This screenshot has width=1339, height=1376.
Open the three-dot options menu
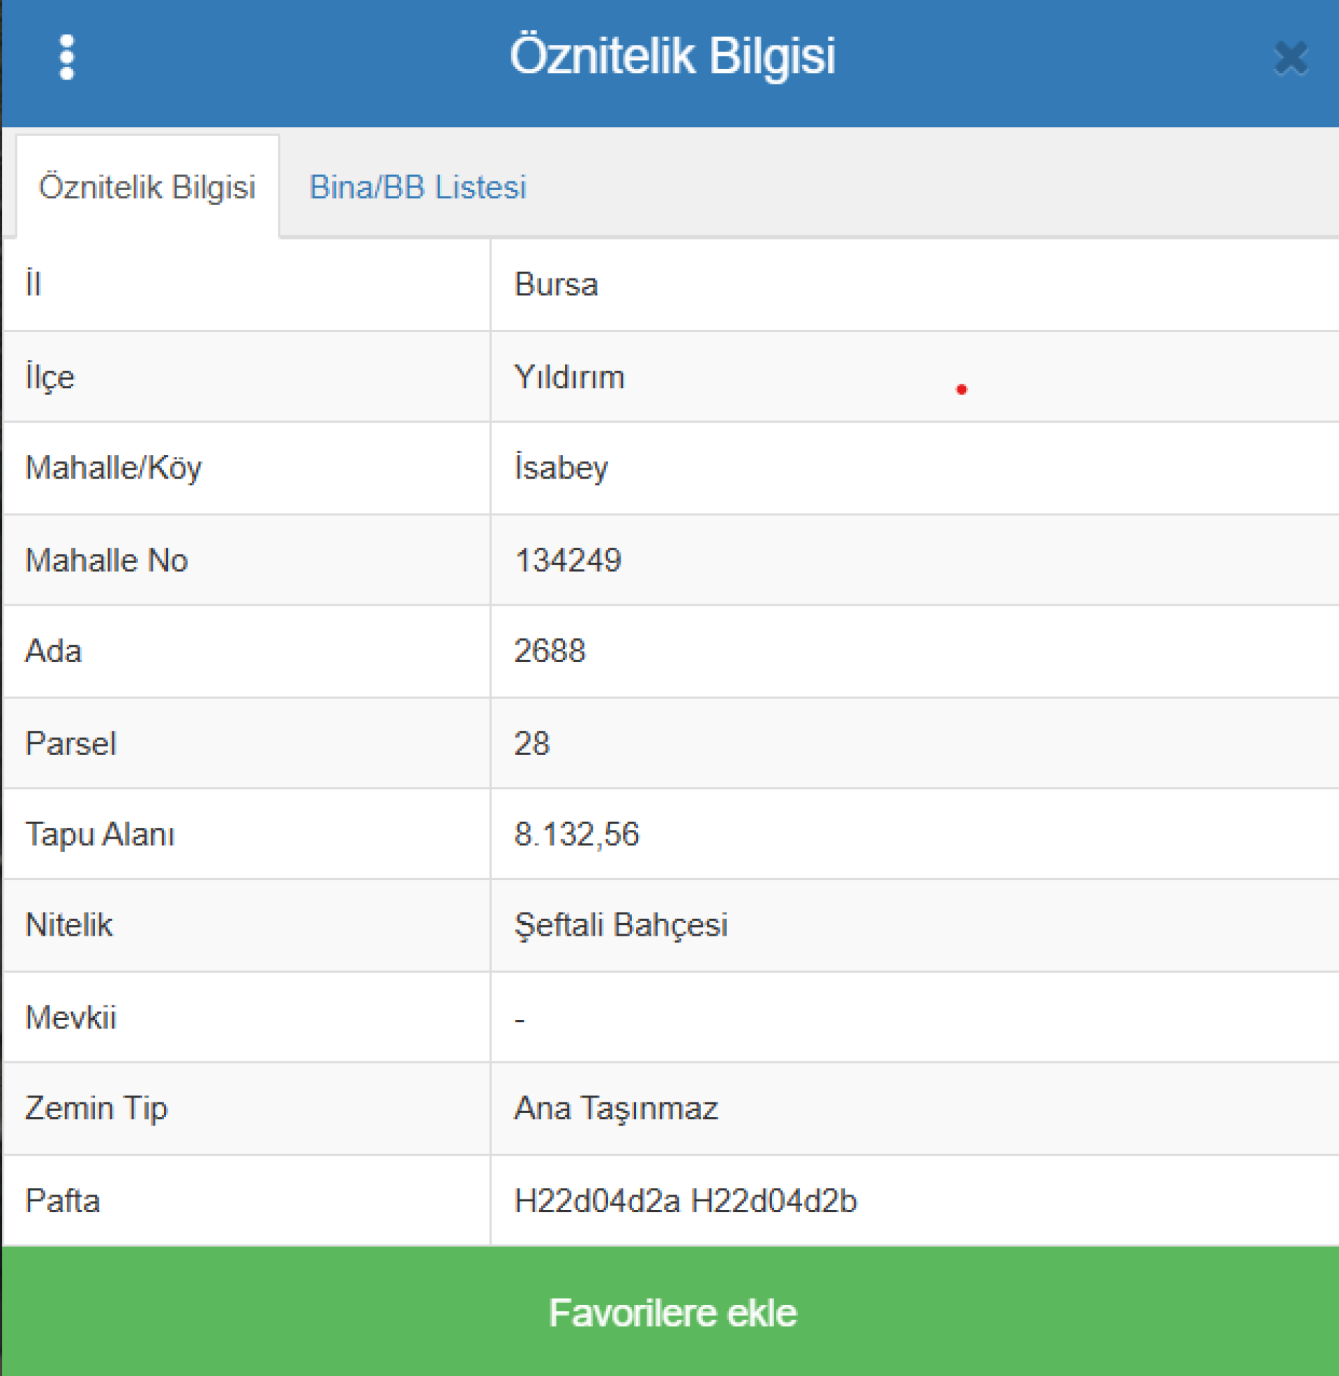point(67,58)
